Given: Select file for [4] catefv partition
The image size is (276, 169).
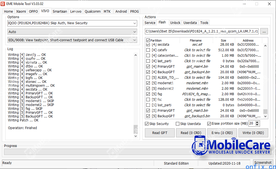Looking at the screenshot, I should (x=197, y=50).
